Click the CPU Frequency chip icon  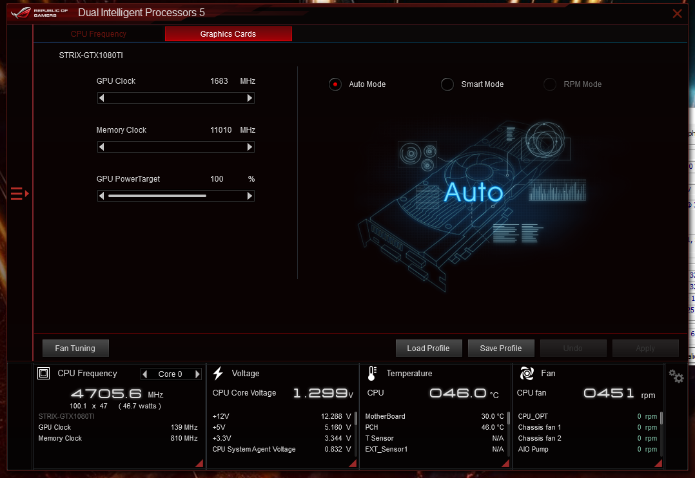coord(43,374)
